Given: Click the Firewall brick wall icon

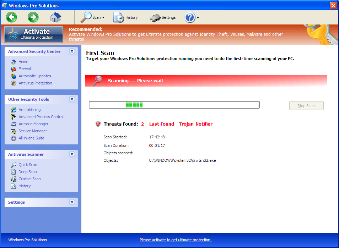Looking at the screenshot, I should pyautogui.click(x=14, y=69).
